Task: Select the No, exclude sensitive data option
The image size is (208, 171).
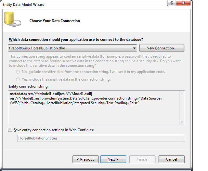Action: (x=18, y=72)
